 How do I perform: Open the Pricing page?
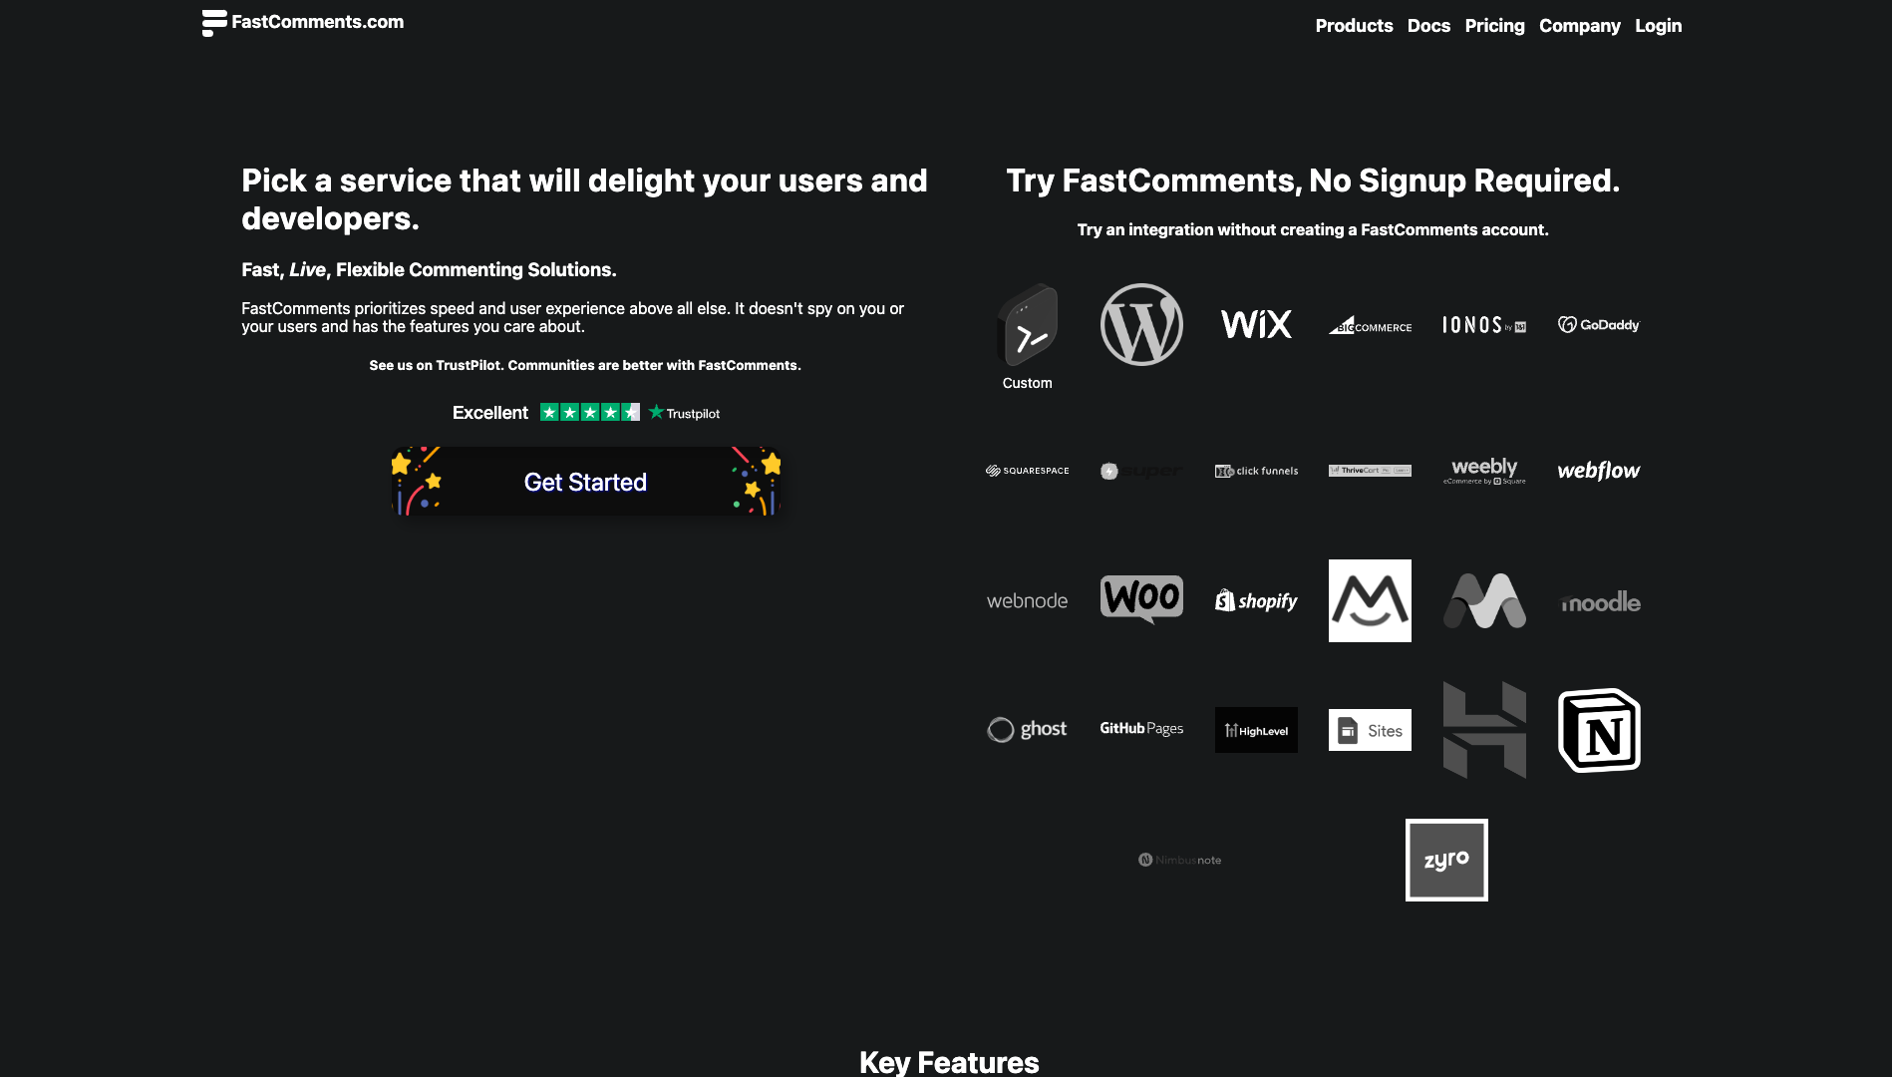pyautogui.click(x=1494, y=26)
